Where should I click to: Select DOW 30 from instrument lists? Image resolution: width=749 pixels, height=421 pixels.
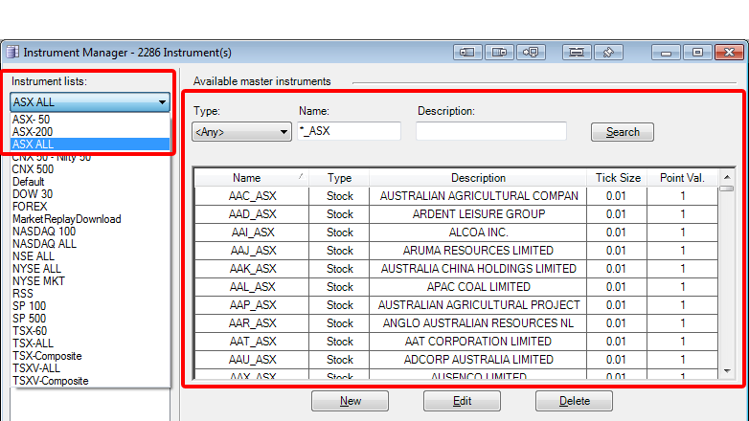(x=90, y=194)
